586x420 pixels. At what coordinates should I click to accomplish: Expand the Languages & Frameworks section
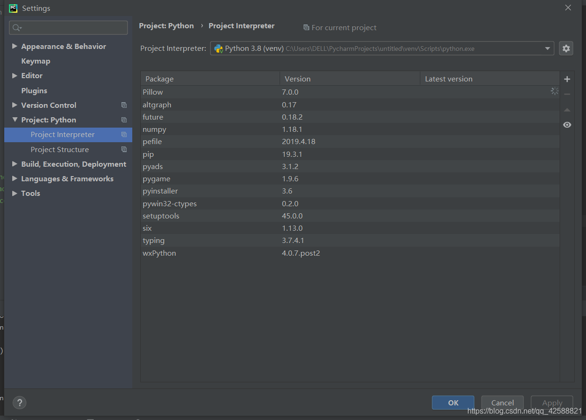click(15, 178)
